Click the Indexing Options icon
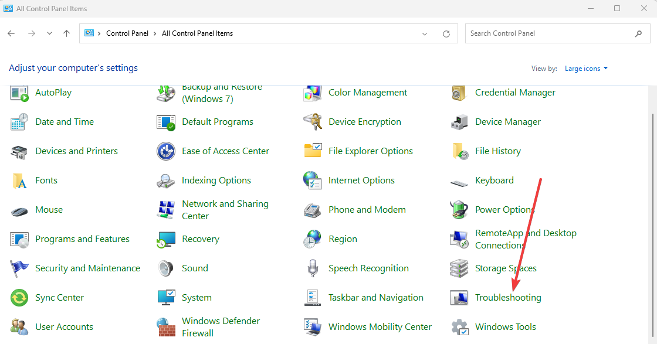657x344 pixels. point(166,180)
